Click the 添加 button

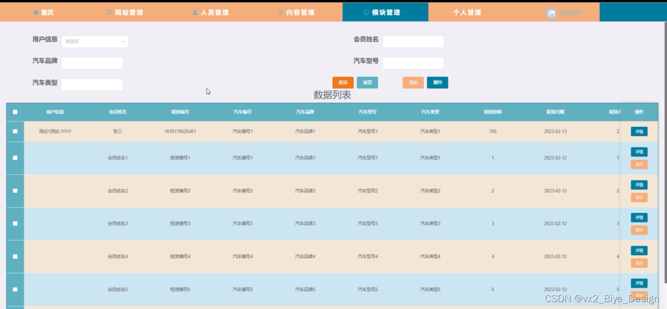click(x=413, y=83)
